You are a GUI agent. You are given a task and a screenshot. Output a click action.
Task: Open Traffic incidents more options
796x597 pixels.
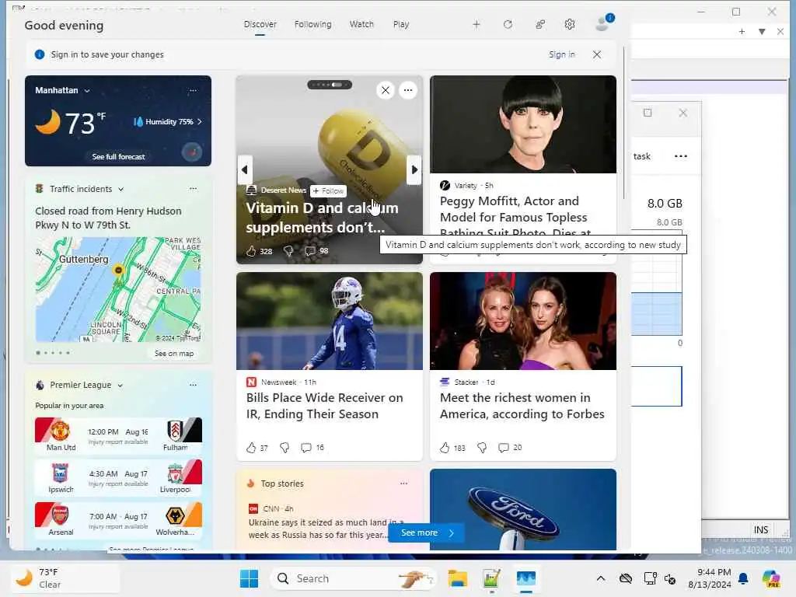coord(193,189)
